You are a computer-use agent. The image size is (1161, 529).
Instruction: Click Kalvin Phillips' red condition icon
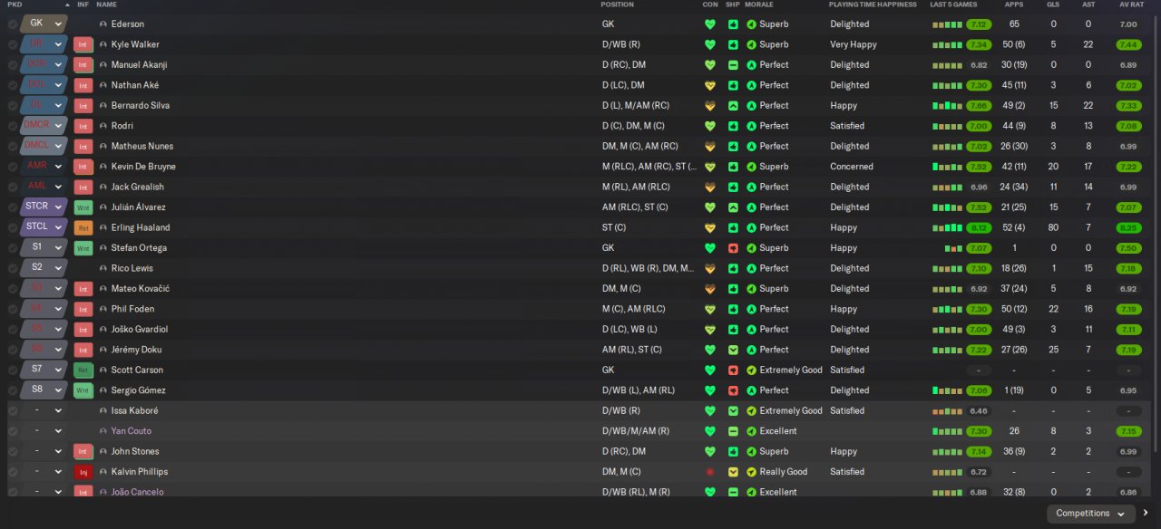pos(710,472)
